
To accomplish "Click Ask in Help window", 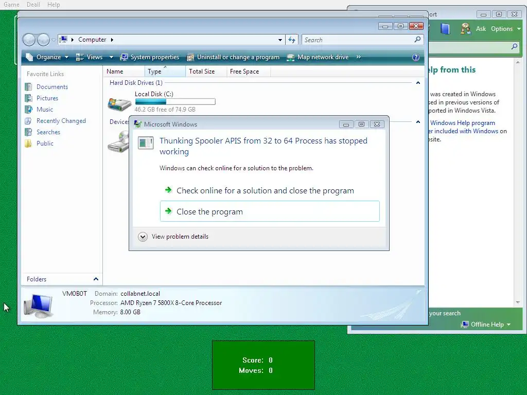I will click(481, 29).
